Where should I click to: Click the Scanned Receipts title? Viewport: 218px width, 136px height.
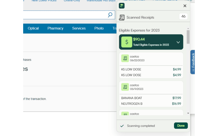pos(140,17)
